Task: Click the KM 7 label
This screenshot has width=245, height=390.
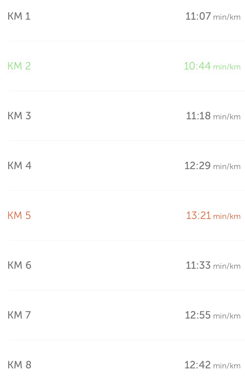Action: tap(19, 315)
